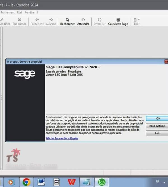Open the Calculette Sage calculator
This screenshot has width=168, height=187.
[x=118, y=20]
